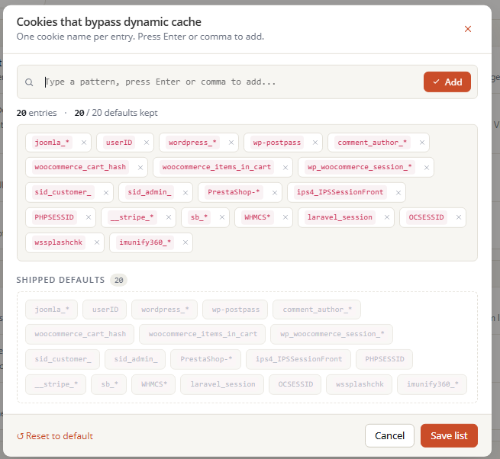The image size is (500, 459).
Task: Click shipped default chip wp-postpass
Action: coord(235,310)
